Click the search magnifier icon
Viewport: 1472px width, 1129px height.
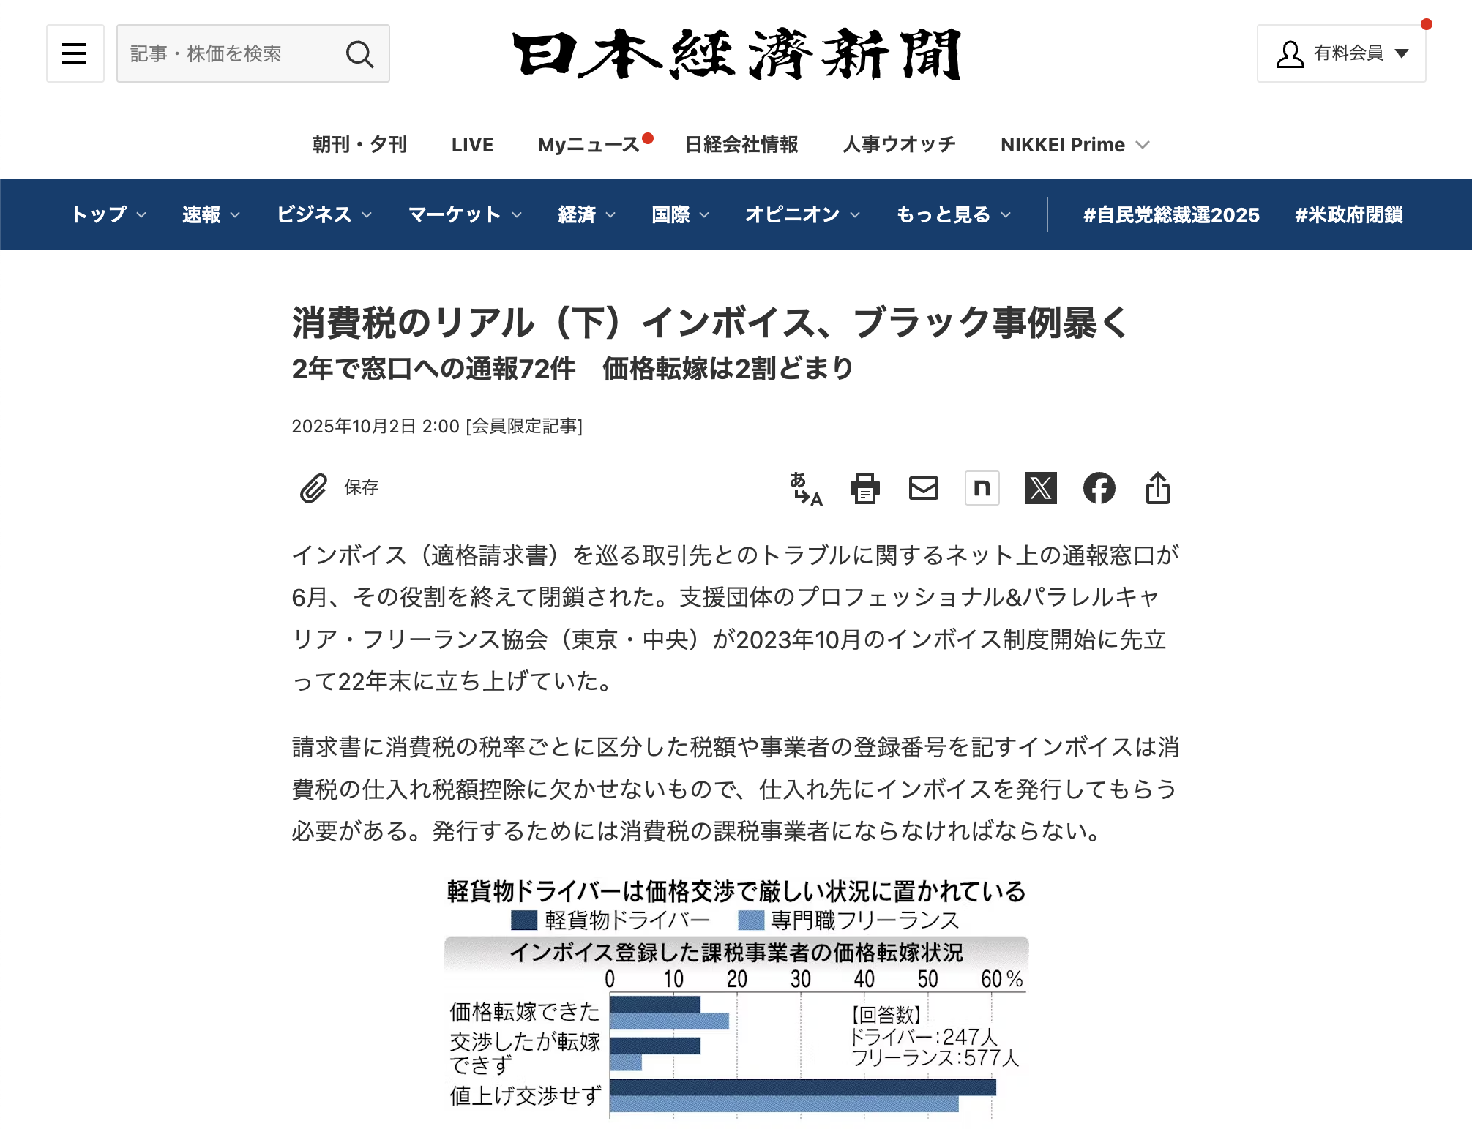[359, 53]
